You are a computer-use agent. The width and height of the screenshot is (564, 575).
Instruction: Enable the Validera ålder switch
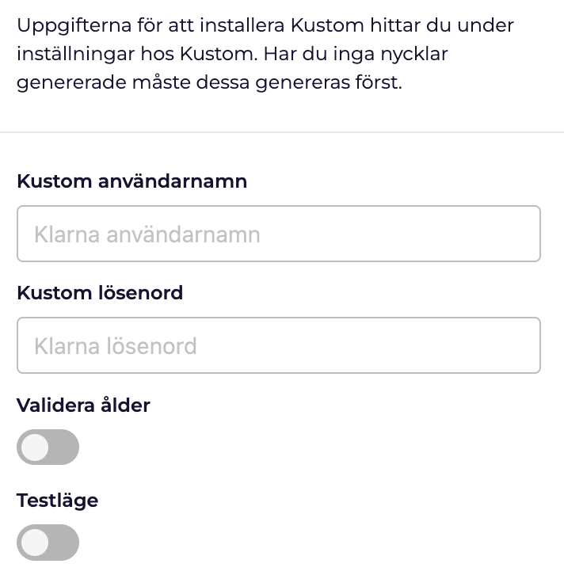(x=48, y=447)
